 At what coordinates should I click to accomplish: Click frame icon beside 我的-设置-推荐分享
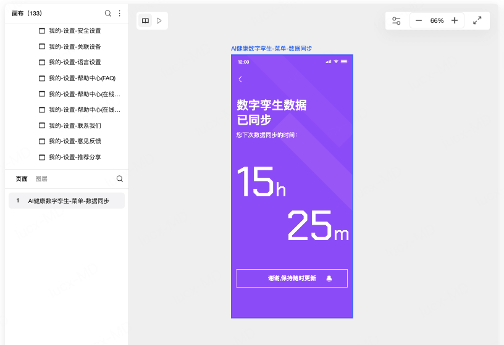pos(42,157)
